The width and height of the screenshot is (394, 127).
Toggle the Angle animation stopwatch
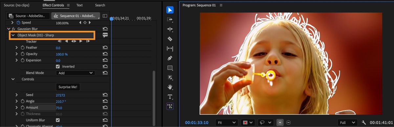pyautogui.click(x=23, y=101)
